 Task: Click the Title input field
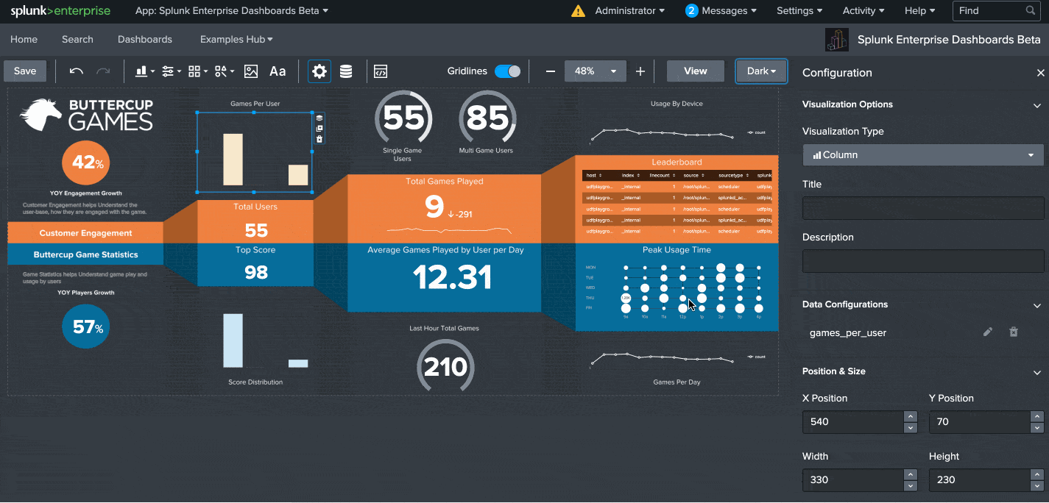tap(923, 208)
